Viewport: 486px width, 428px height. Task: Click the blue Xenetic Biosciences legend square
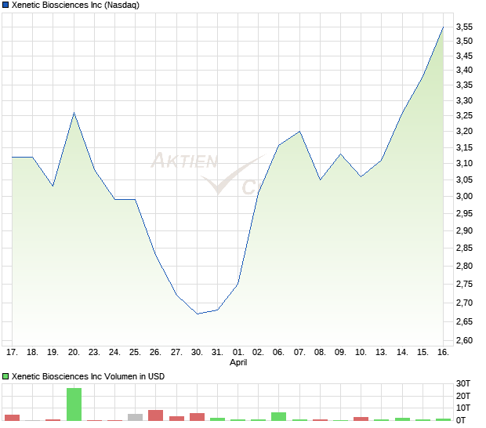coord(5,5)
